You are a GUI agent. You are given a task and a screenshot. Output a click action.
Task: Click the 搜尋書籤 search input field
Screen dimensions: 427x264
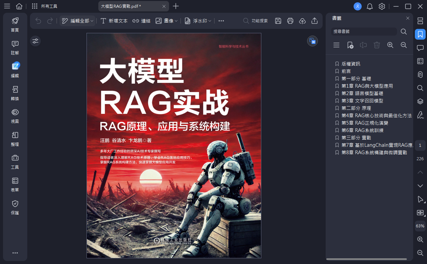(364, 32)
